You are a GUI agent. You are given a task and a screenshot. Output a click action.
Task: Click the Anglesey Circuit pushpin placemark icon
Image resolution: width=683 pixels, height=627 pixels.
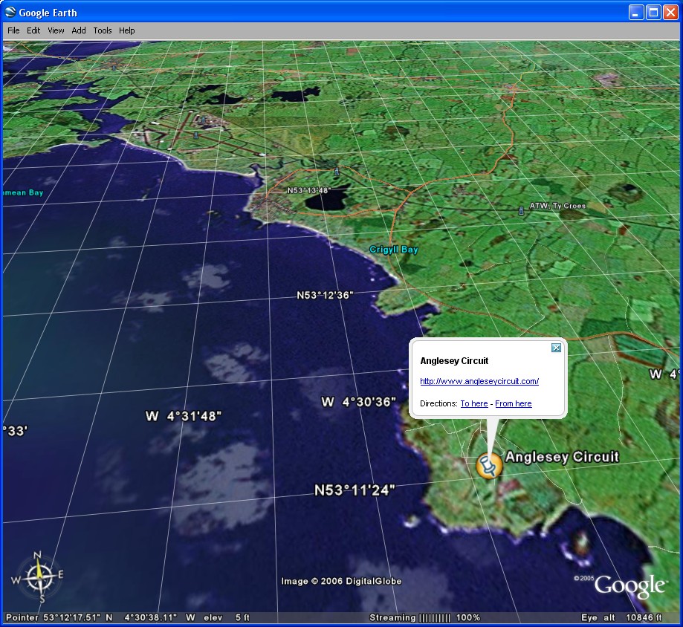[489, 466]
